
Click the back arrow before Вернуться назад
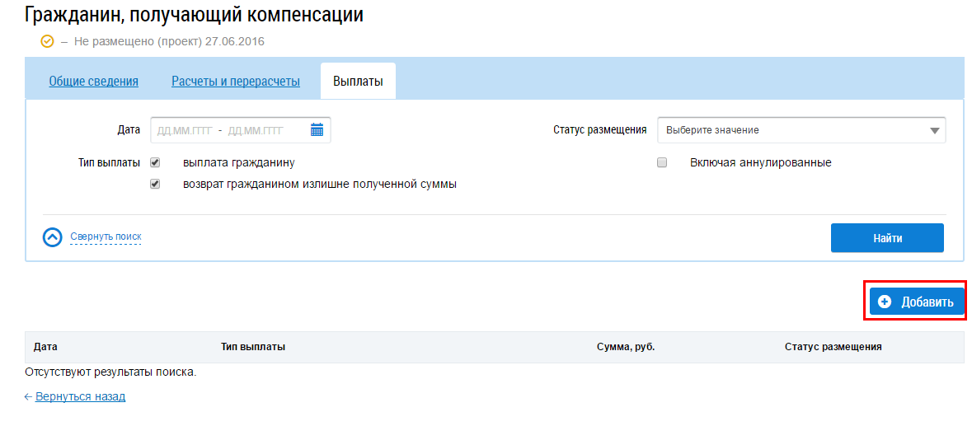pyautogui.click(x=29, y=396)
